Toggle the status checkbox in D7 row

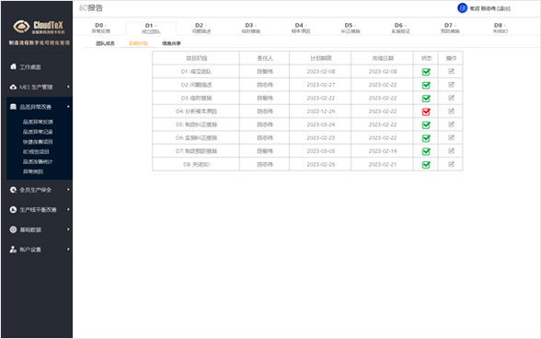426,151
